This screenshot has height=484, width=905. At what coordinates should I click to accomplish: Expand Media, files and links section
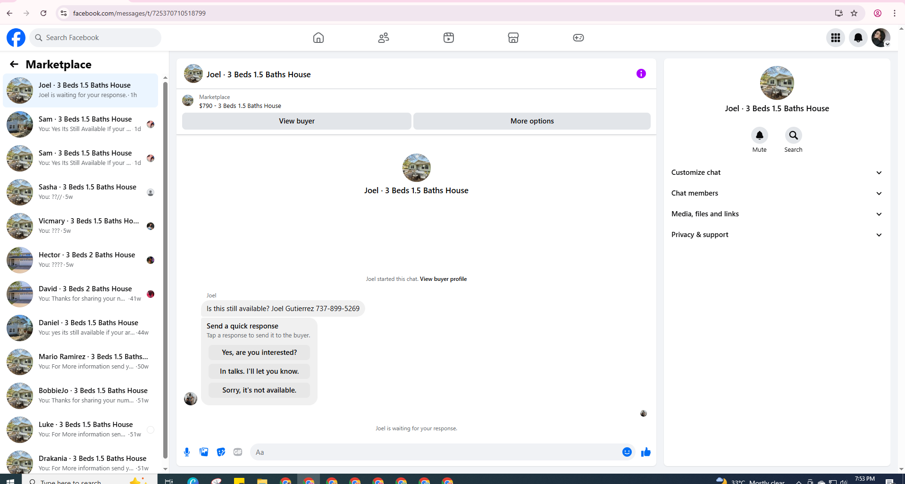777,214
